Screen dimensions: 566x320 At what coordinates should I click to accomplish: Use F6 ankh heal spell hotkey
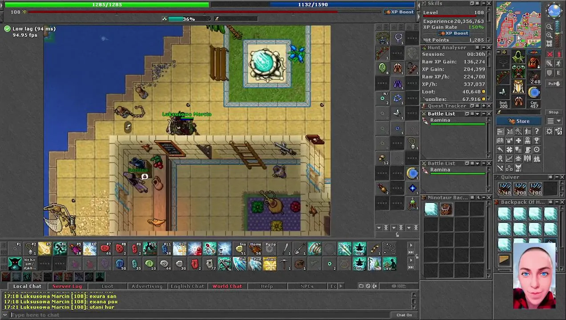[89, 248]
